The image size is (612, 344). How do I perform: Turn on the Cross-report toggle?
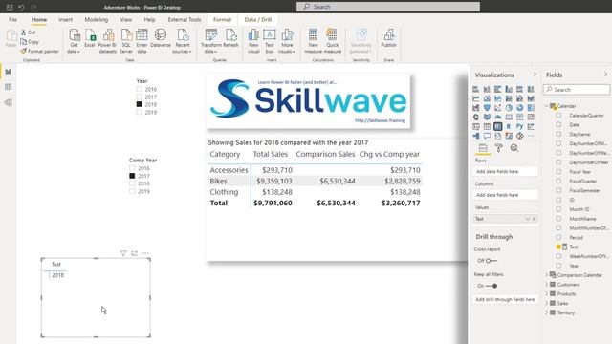492,261
